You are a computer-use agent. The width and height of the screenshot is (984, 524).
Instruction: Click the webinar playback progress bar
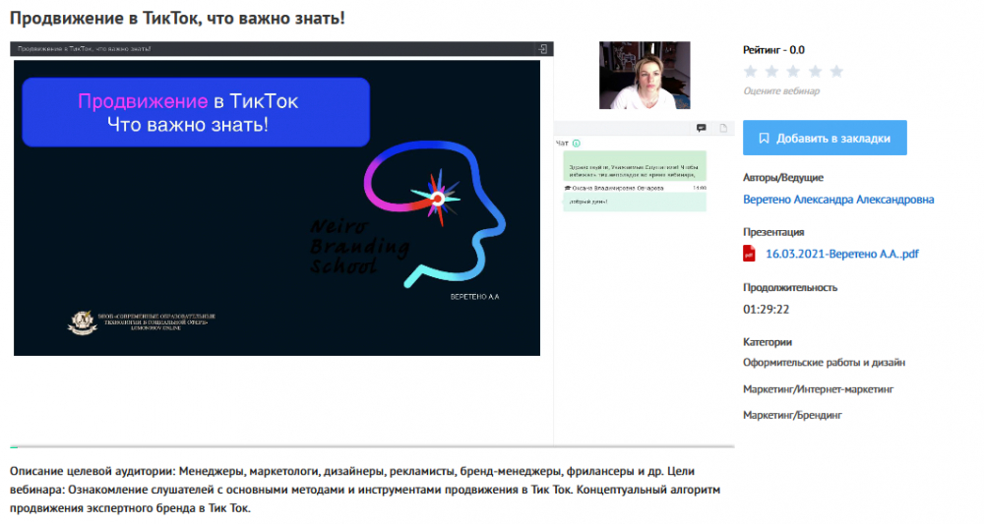374,447
